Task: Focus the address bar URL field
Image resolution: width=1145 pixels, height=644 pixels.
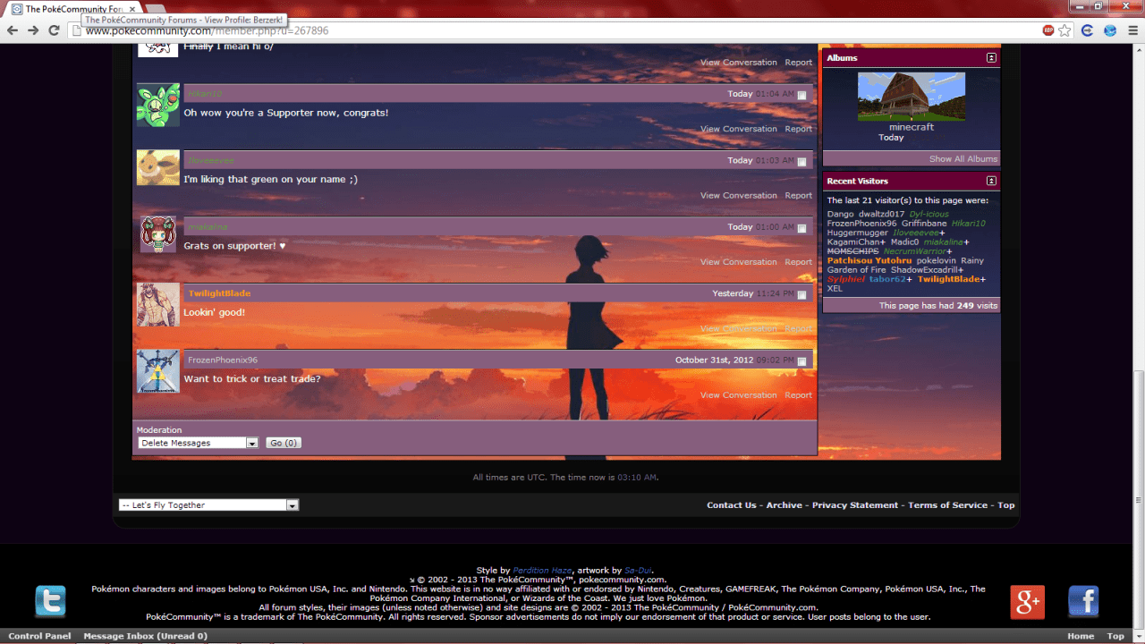Action: tap(555, 30)
